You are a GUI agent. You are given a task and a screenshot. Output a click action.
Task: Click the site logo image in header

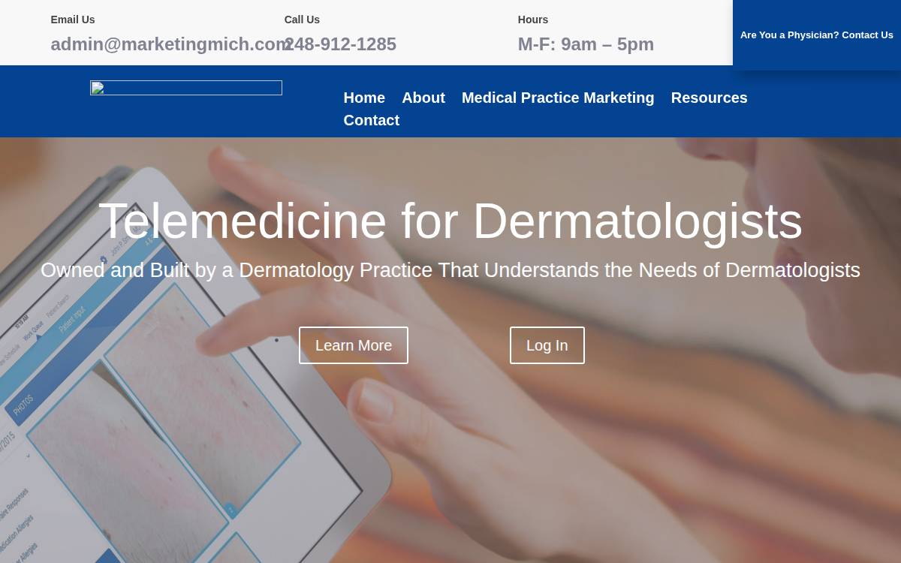[186, 88]
